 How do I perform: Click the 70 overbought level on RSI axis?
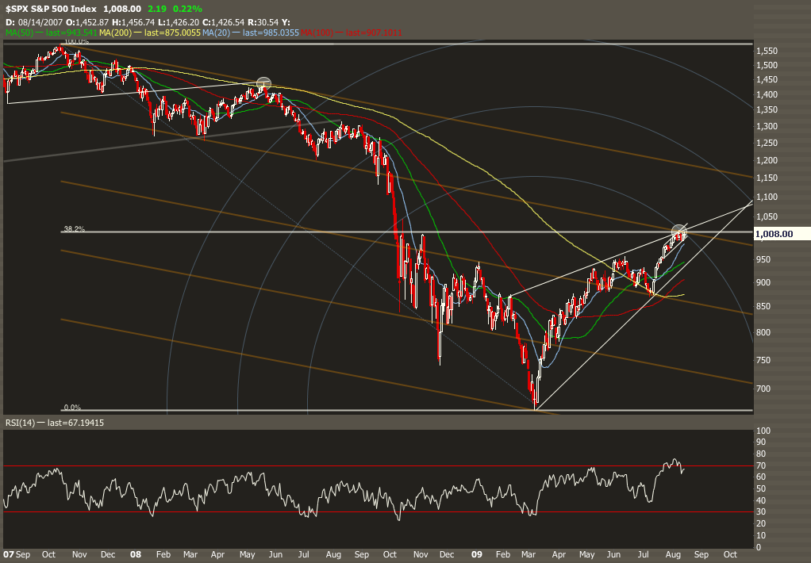coord(761,465)
